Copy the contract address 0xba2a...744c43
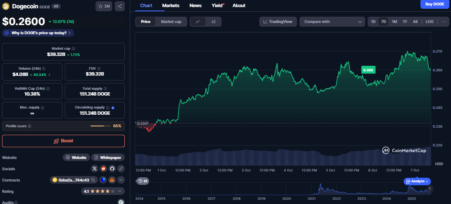Image resolution: width=451 pixels, height=204 pixels. pos(93,180)
